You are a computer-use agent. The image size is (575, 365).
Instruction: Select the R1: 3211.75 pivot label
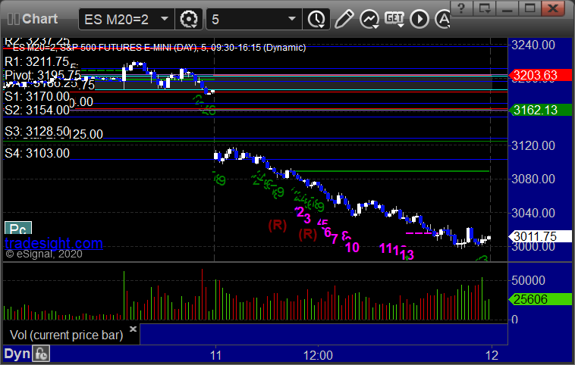36,61
